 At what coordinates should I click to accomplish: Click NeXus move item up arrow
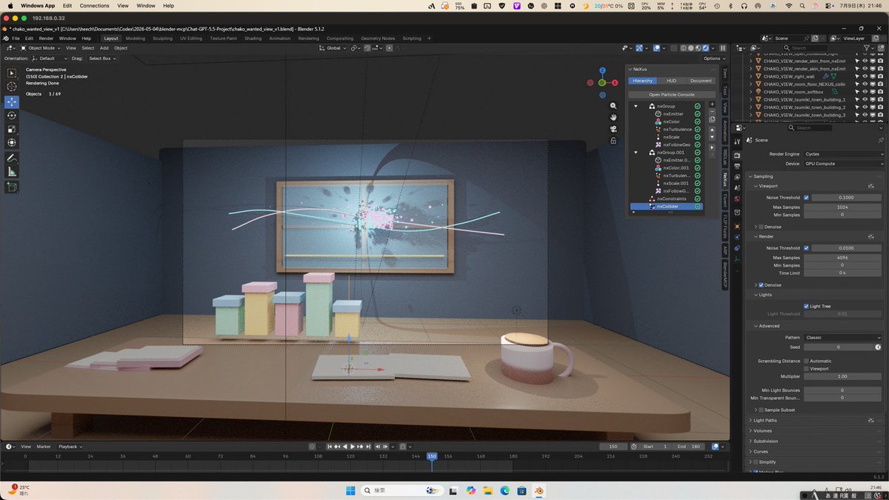(713, 129)
